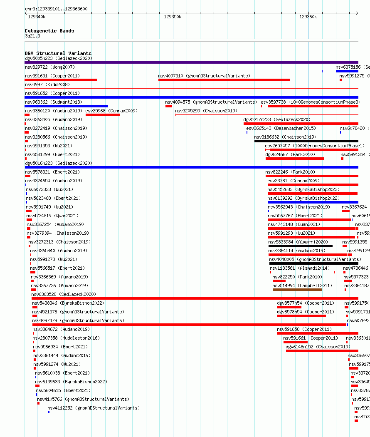The height and width of the screenshot is (437, 370).
Task: Click nsv3363405 (Audano2019) label
Action: [54, 119]
